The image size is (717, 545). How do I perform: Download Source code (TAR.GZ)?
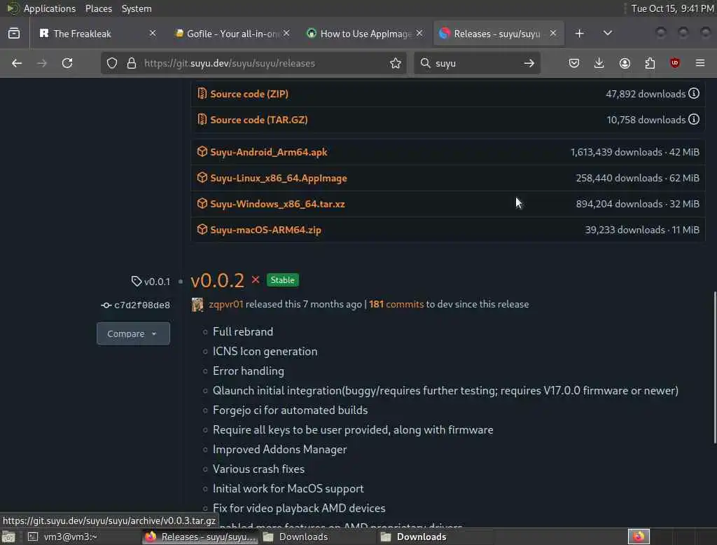coord(259,119)
